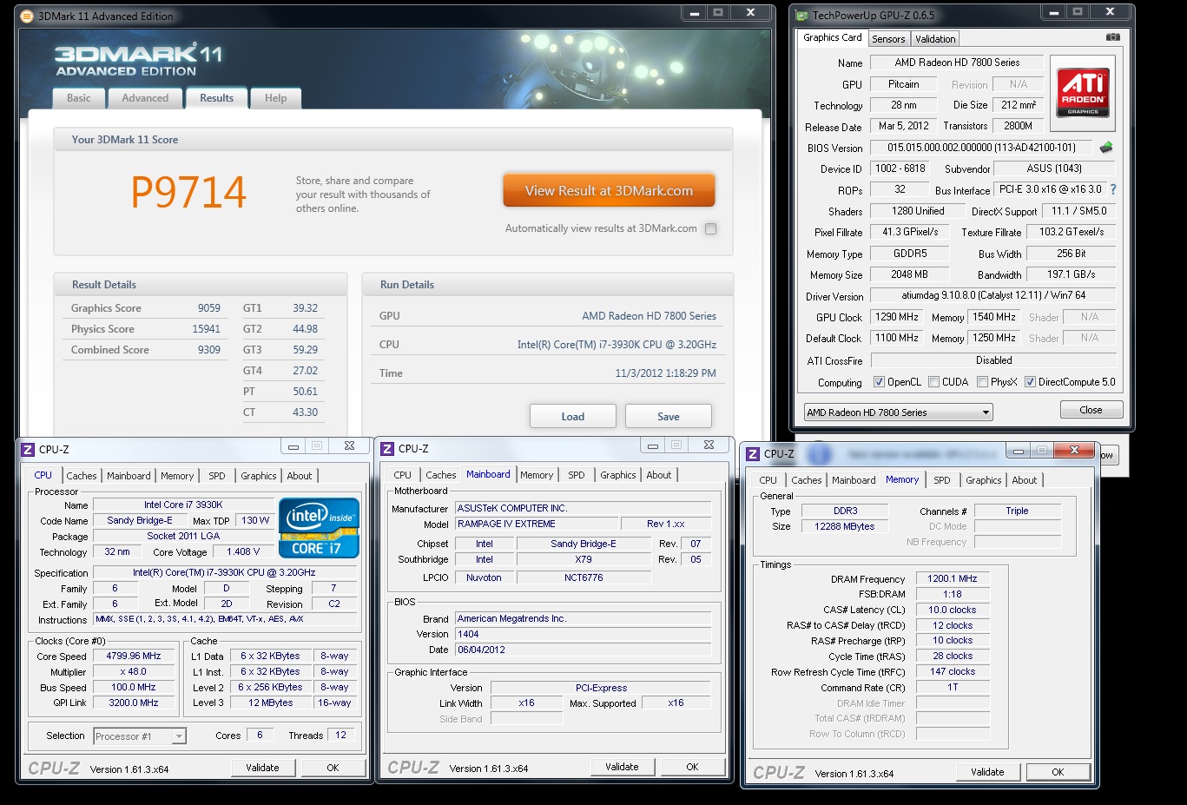This screenshot has height=805, width=1187.
Task: Click Memory Size 2048 MB field
Action: (x=909, y=274)
